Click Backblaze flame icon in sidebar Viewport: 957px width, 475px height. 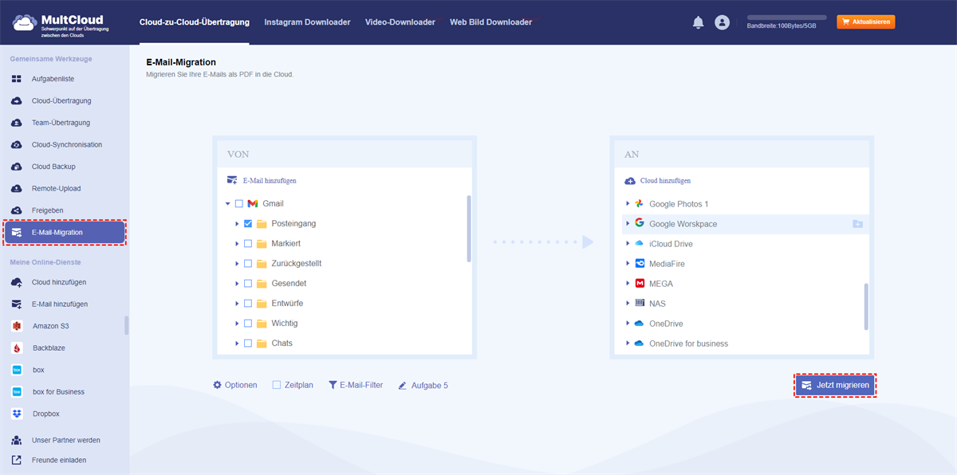pyautogui.click(x=17, y=348)
